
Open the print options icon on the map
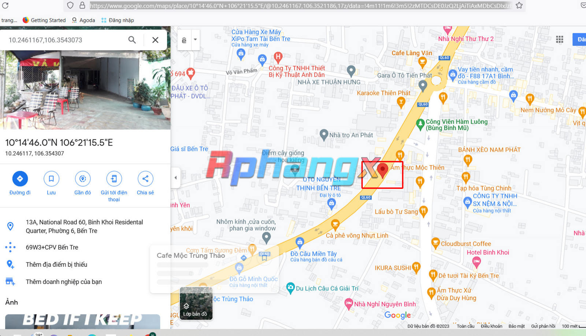pos(184,40)
